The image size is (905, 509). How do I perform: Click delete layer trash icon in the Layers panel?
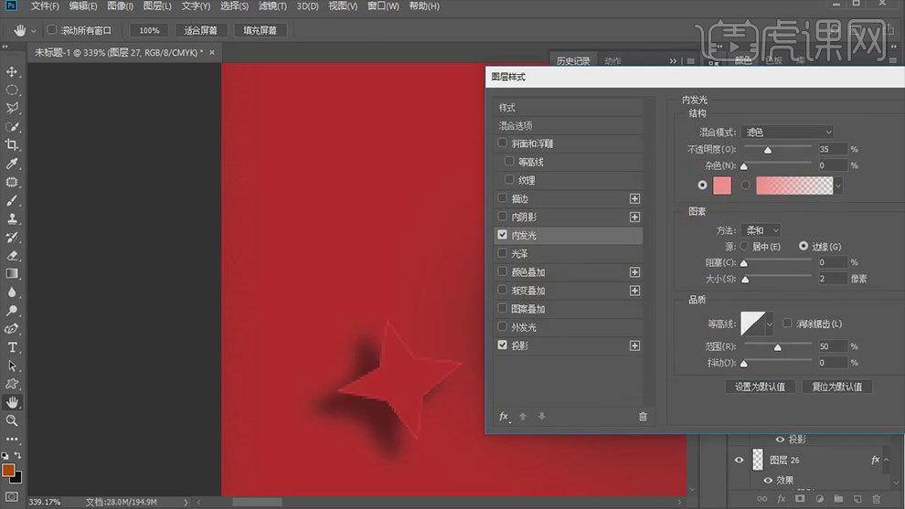click(x=876, y=499)
